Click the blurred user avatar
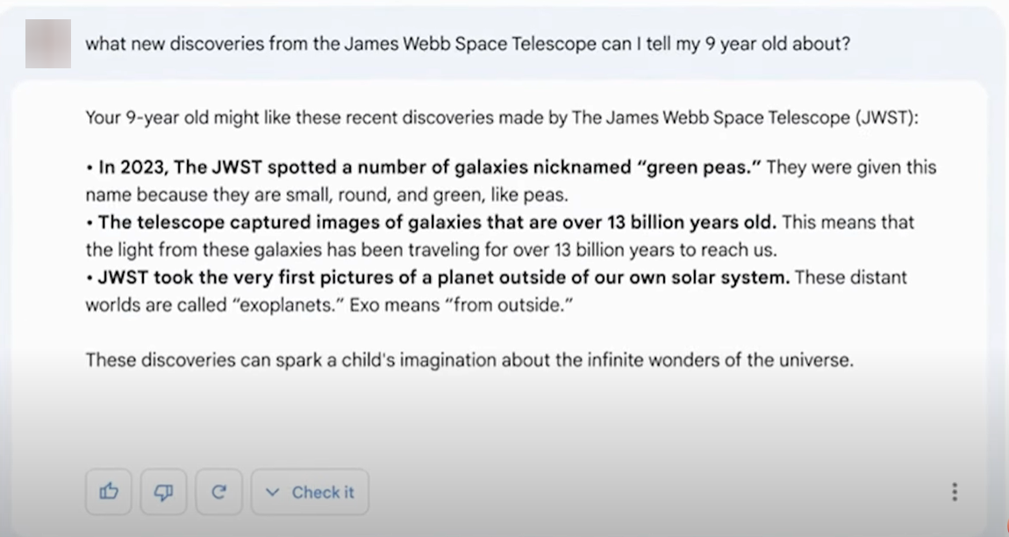The image size is (1009, 537). [48, 44]
